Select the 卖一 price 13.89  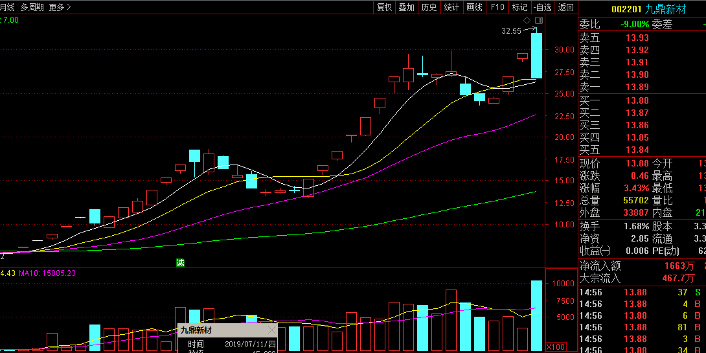(x=637, y=87)
